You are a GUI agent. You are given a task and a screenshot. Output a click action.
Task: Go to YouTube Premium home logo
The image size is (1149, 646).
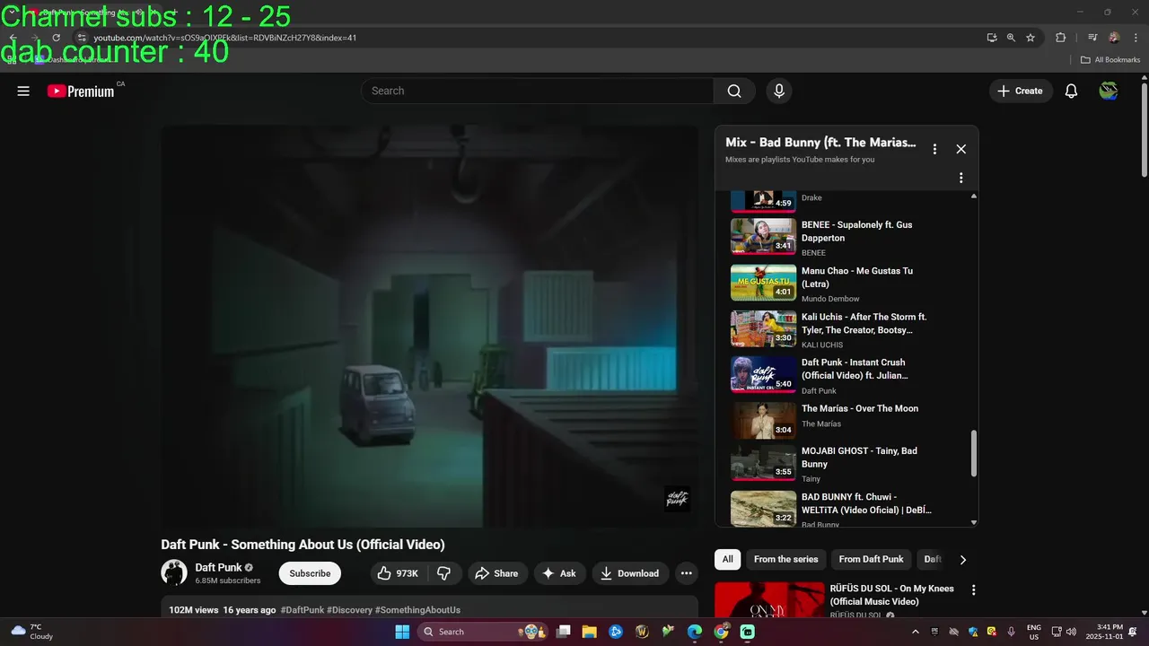[x=81, y=91]
